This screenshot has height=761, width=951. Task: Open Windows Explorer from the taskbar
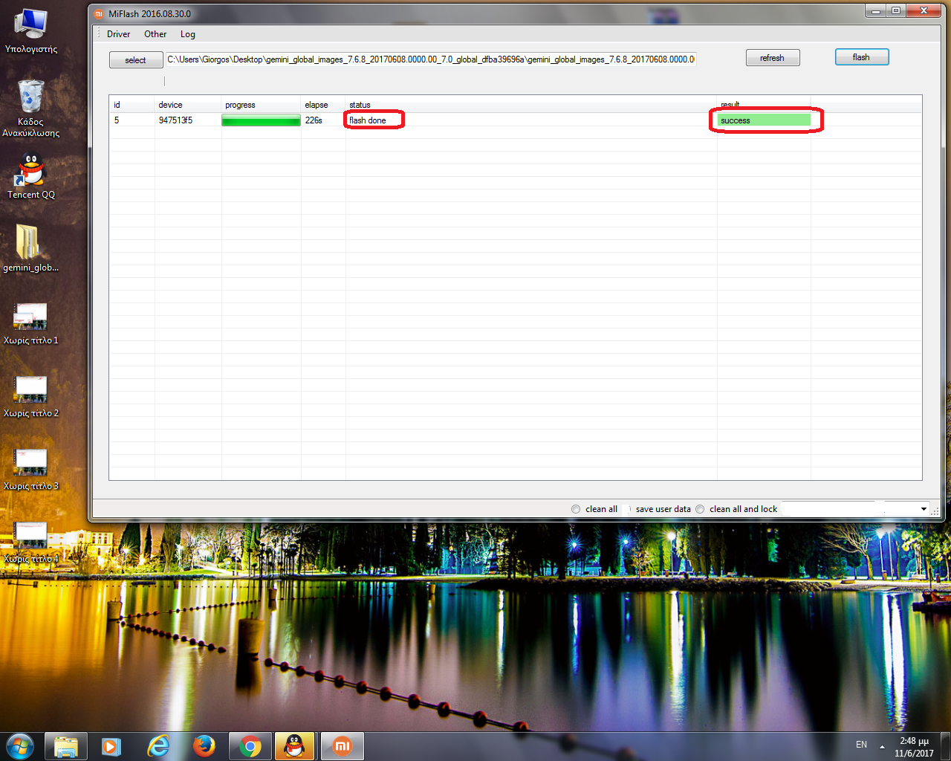pyautogui.click(x=66, y=746)
